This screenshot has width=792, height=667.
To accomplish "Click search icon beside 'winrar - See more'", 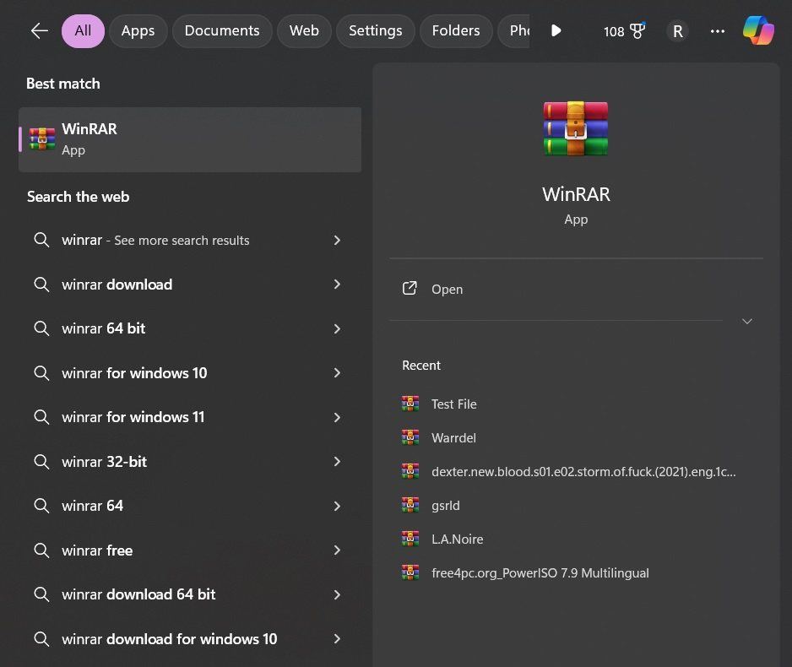I will (x=41, y=240).
